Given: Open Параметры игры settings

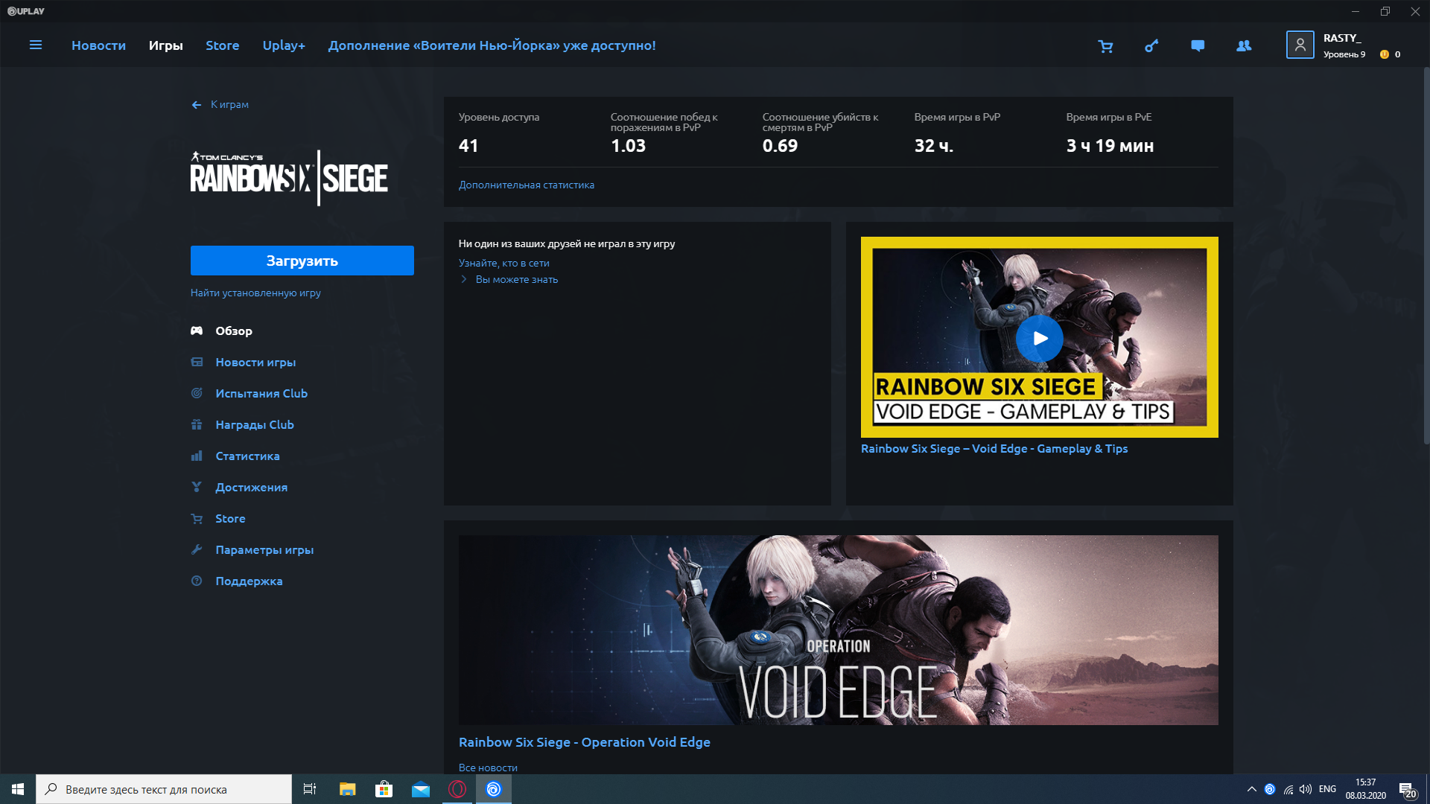Looking at the screenshot, I should [x=264, y=549].
